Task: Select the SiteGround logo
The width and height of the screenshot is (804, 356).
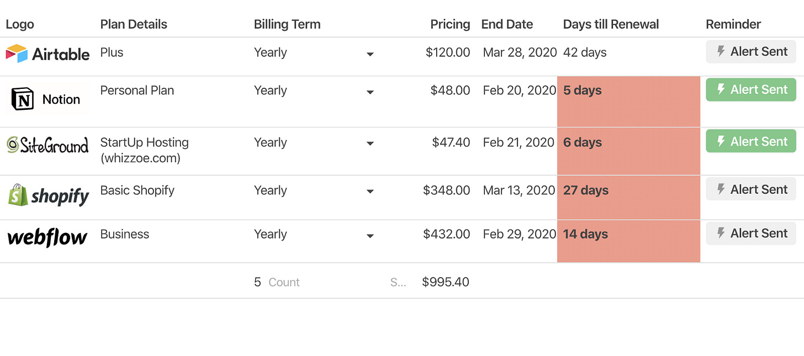Action: point(47,145)
